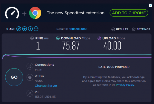Share result via Facebook icon
The height and width of the screenshot is (104, 154).
30,29
